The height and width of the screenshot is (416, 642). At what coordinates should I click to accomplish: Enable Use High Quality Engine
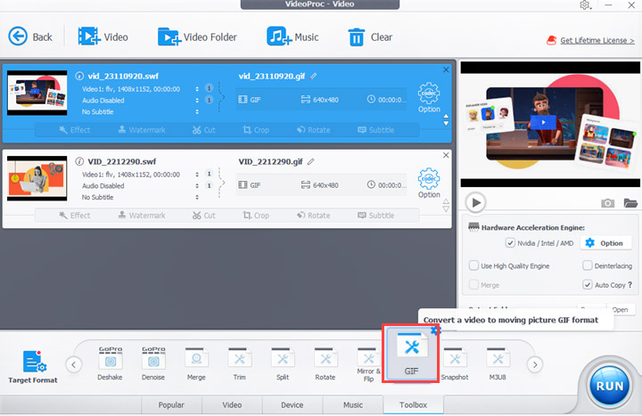coord(473,265)
